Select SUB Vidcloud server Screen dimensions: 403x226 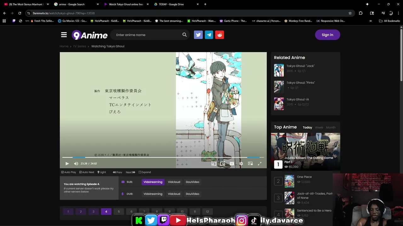174,182
